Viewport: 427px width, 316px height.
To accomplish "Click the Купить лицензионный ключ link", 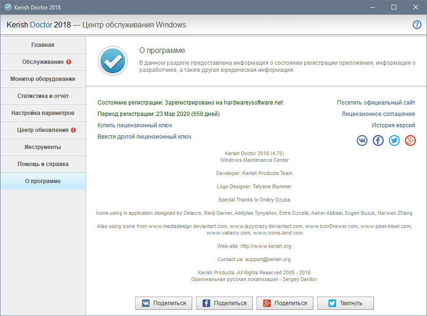I will 134,125.
